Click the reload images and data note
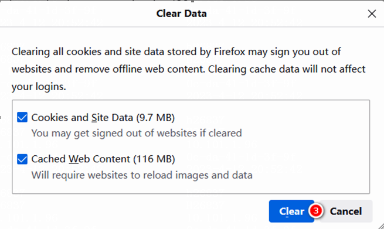 [x=142, y=175]
